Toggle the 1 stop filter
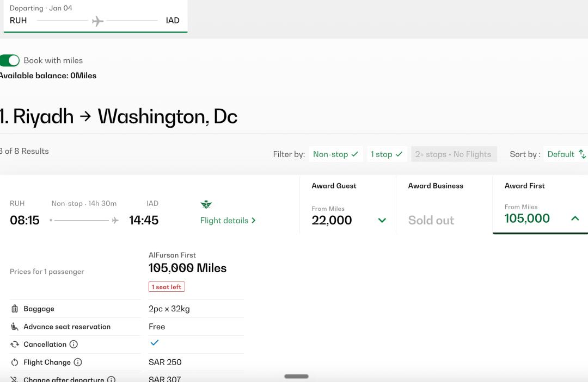Screen dimensions: 588x382 (387, 154)
